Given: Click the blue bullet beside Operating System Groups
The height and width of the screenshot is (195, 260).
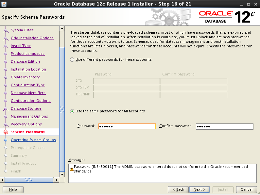Looking at the screenshot, I should pos(6,140).
